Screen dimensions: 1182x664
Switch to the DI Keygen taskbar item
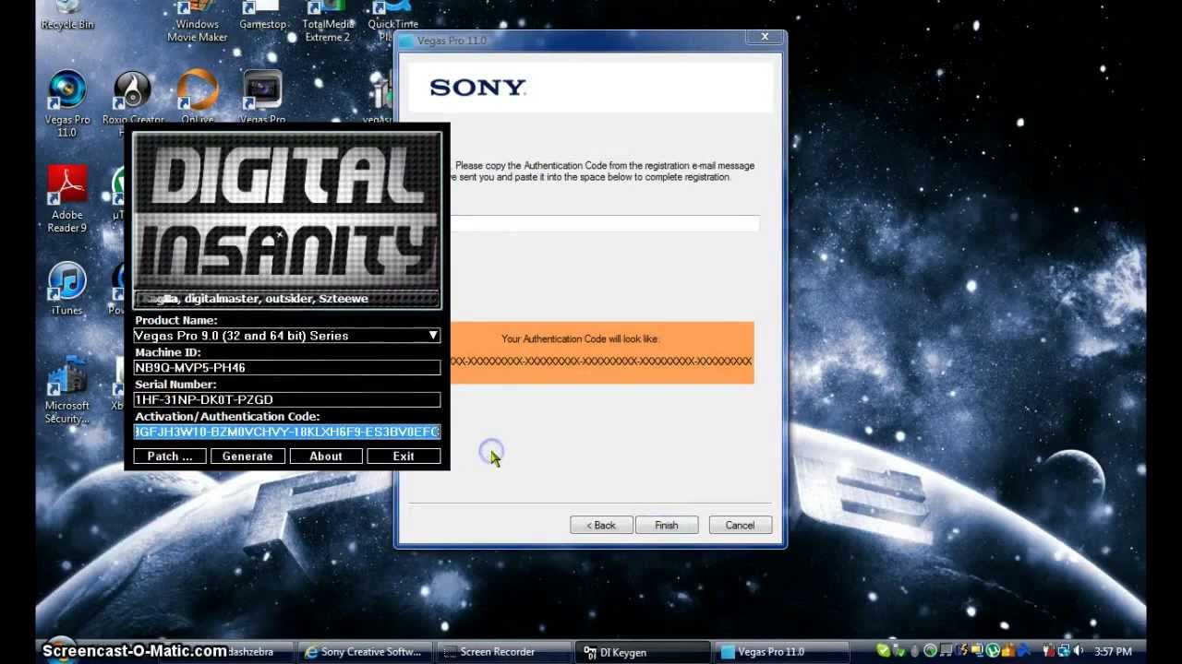click(x=643, y=652)
